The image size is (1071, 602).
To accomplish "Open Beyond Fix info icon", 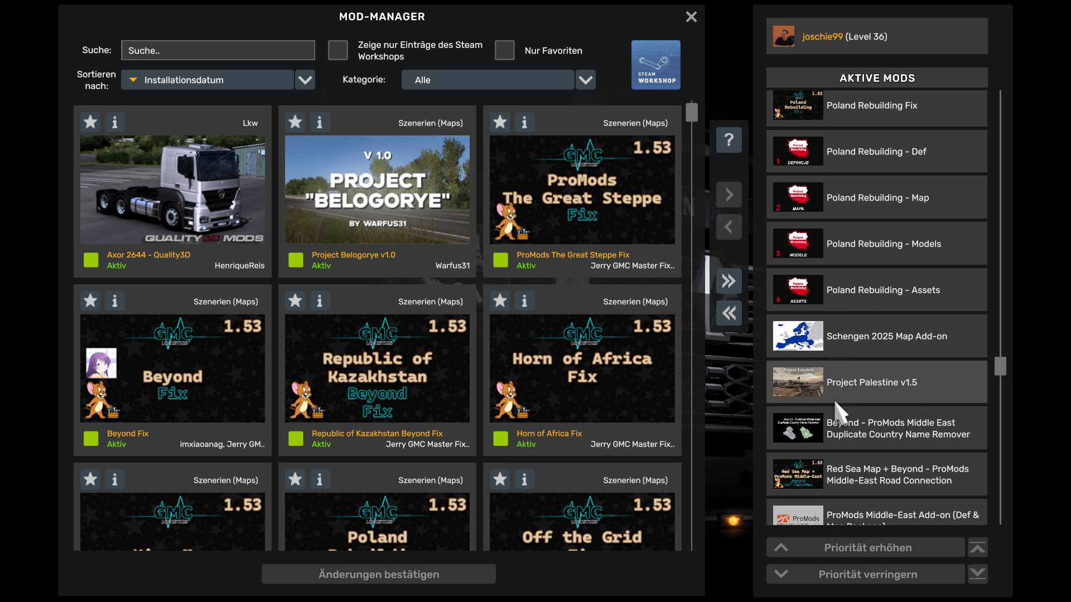I will pos(115,301).
